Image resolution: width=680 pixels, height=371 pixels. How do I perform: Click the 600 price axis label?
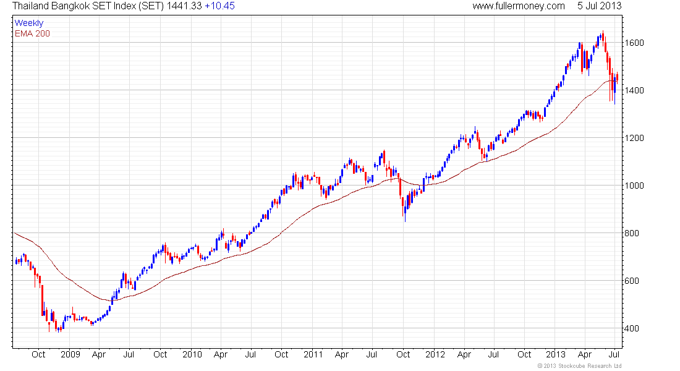pyautogui.click(x=632, y=281)
